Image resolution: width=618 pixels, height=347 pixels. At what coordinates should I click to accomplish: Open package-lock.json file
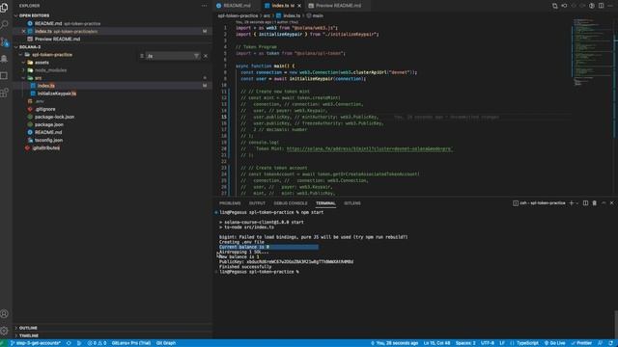click(54, 117)
